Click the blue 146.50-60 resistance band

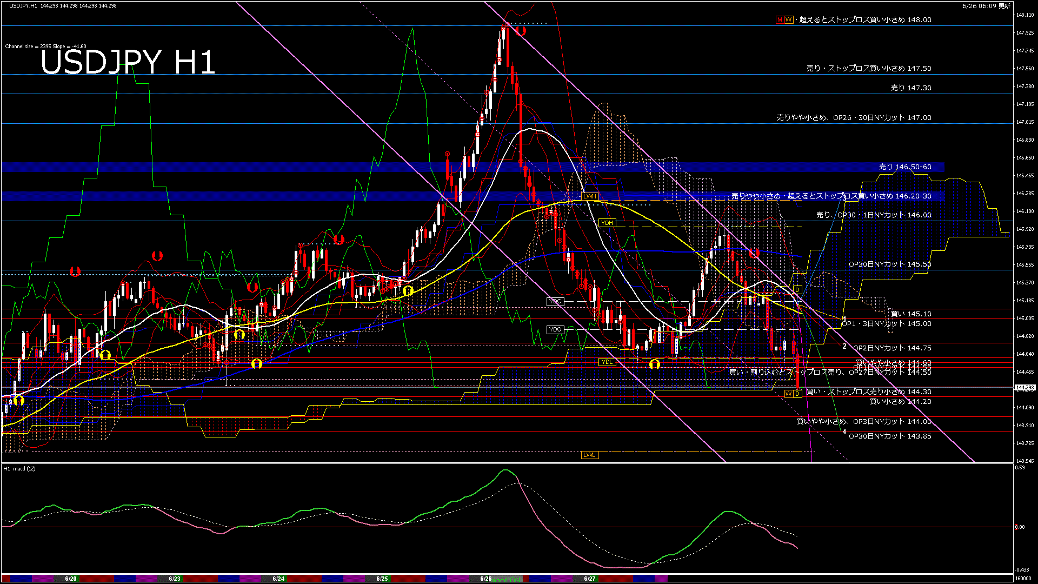tap(473, 167)
